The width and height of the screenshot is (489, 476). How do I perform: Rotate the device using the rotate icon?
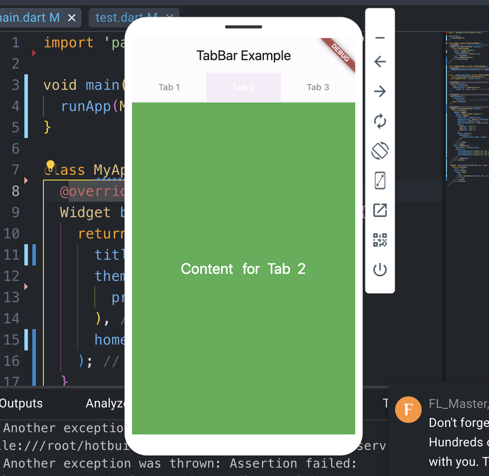click(380, 151)
